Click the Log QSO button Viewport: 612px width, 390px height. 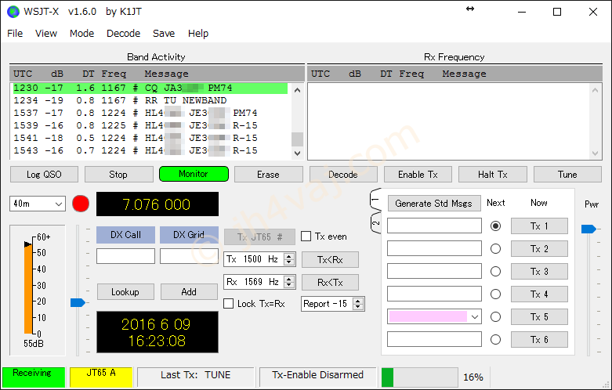pos(44,175)
